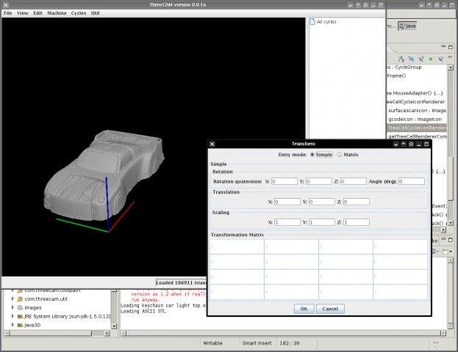Click the Translation X field
This screenshot has height=352, width=458.
coord(287,202)
